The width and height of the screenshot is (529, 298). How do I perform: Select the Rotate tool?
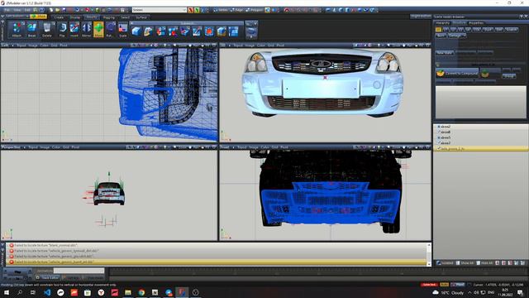point(110,30)
